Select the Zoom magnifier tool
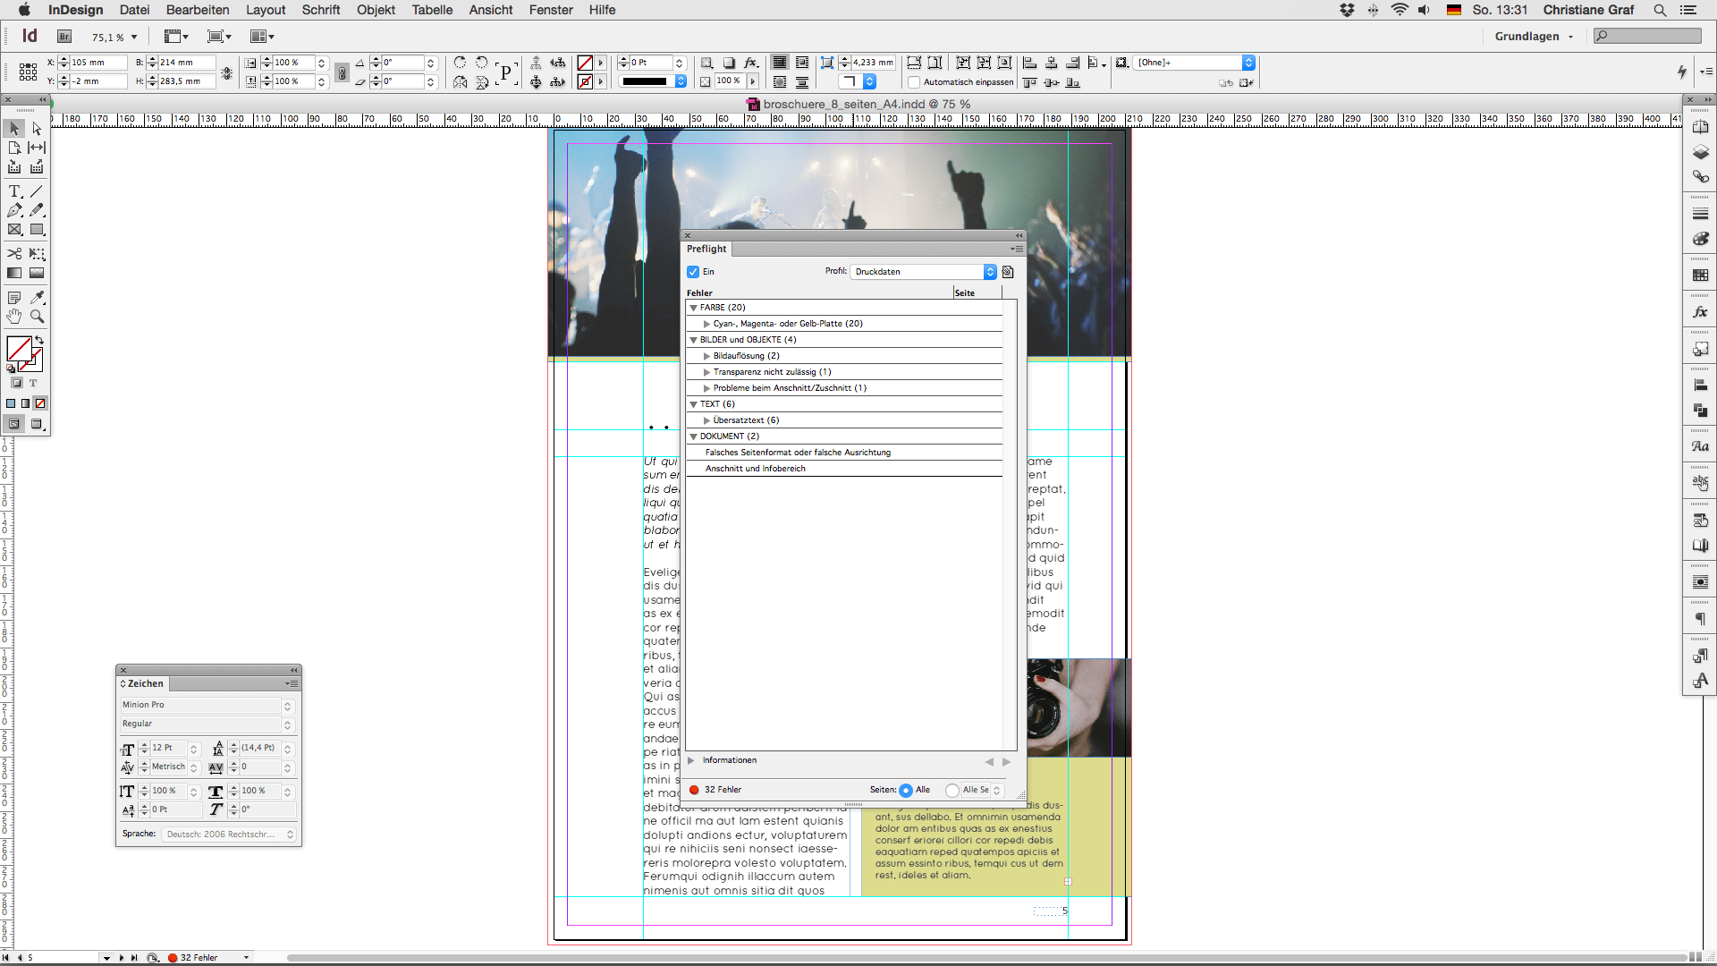Screen dimensions: 1717x966 tap(37, 317)
